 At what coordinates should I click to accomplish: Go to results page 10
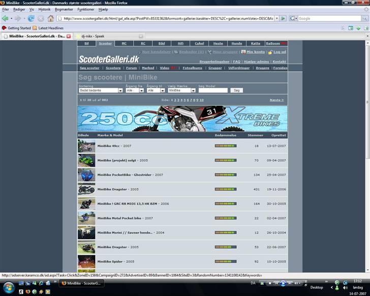(x=201, y=100)
